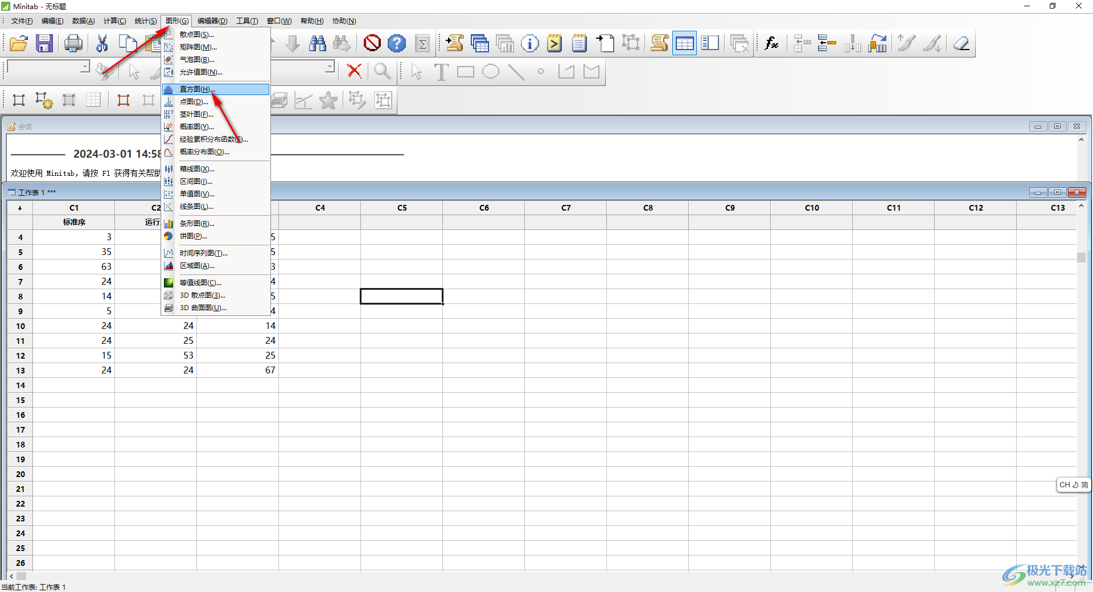Click the Print window printer icon
Screen dimensions: 1093x592
pos(73,43)
